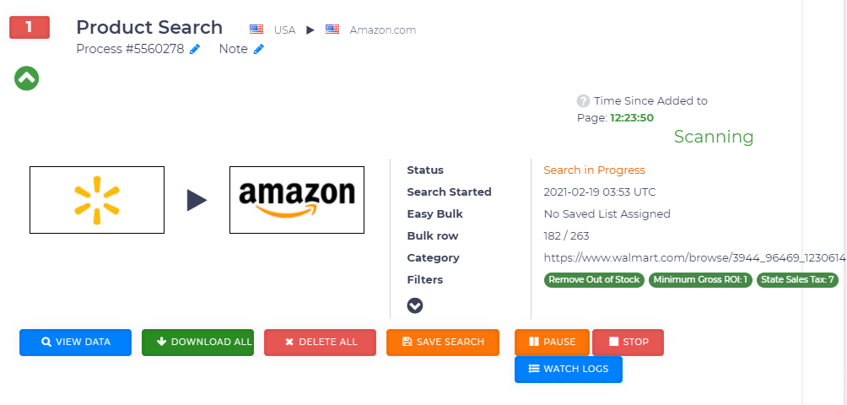The height and width of the screenshot is (405, 847).
Task: Click the pencil icon next to Note
Action: click(x=259, y=49)
